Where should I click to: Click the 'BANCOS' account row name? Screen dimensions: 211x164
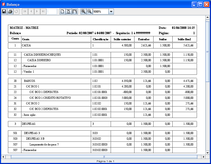click(29, 81)
